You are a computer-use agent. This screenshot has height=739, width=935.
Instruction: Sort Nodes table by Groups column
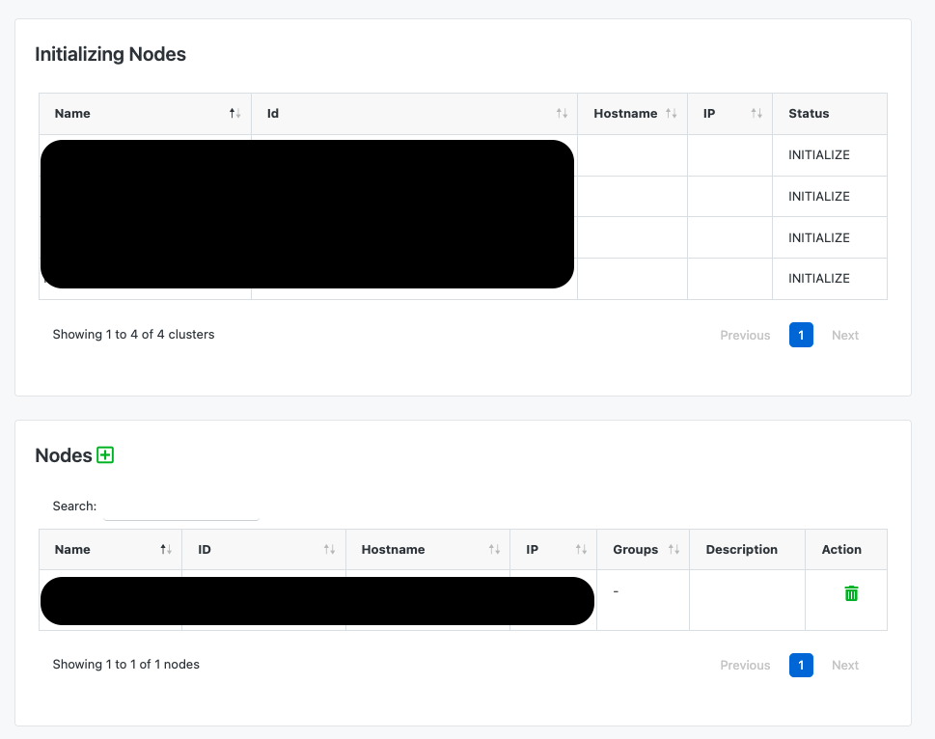644,550
